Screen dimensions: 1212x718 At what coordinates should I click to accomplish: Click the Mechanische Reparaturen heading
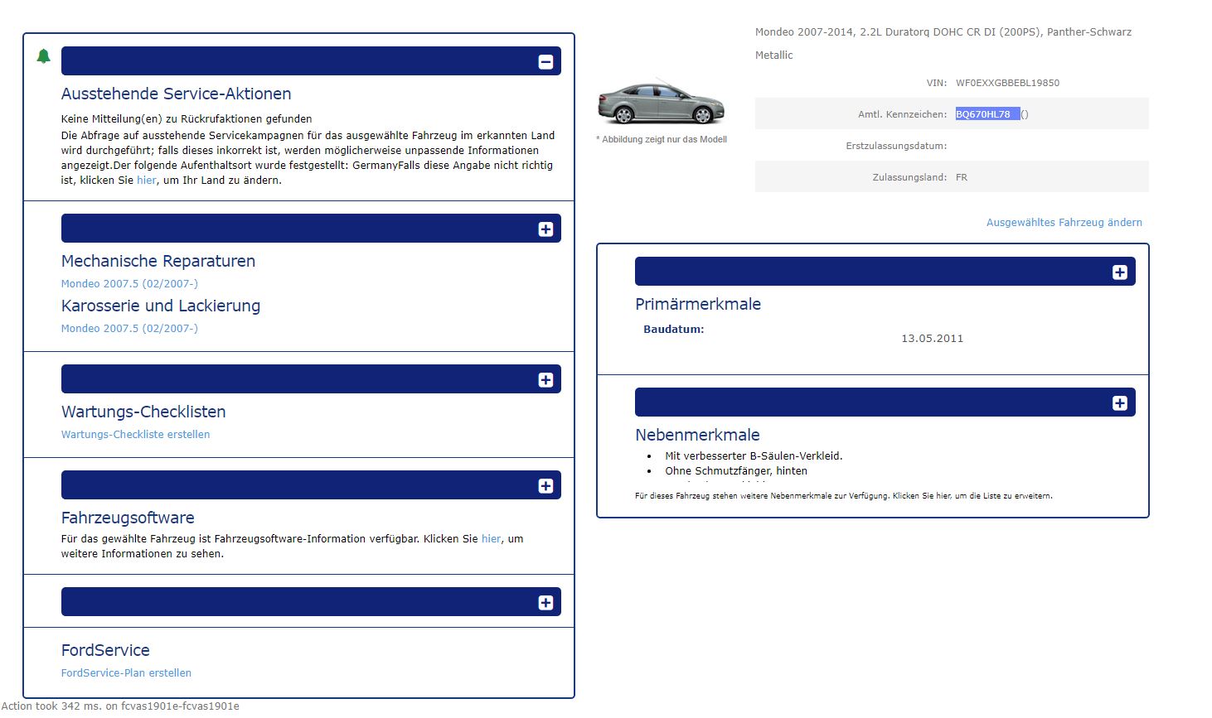tap(158, 262)
